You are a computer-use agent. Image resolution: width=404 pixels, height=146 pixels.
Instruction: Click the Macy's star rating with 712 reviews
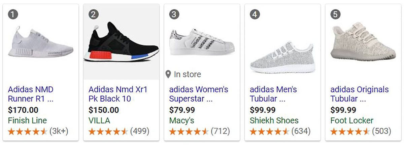tap(189, 131)
